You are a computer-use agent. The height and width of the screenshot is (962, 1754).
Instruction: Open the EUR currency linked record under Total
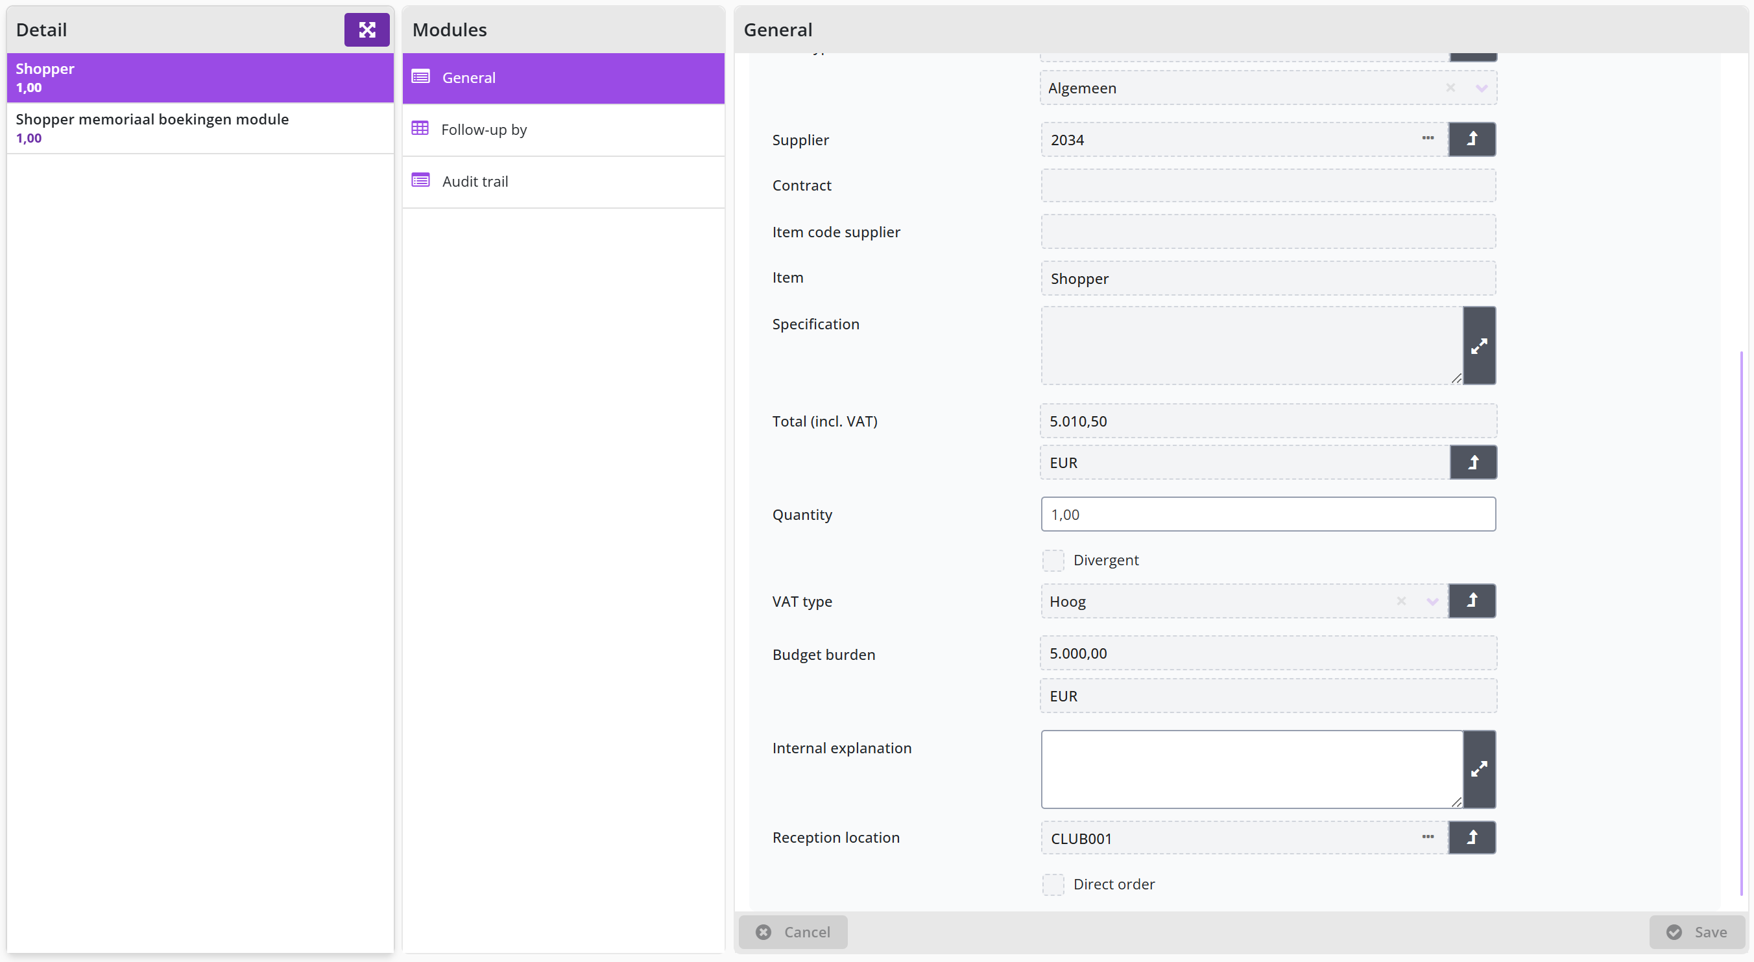(1474, 463)
